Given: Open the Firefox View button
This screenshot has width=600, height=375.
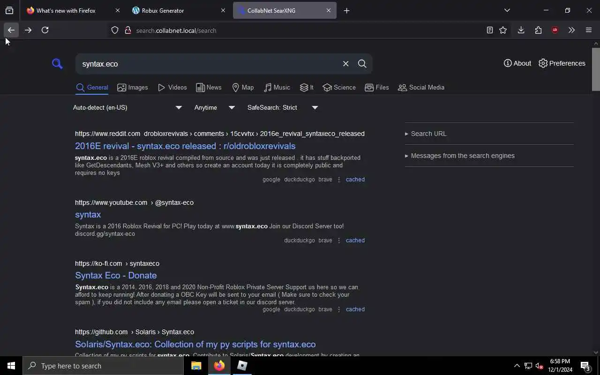Looking at the screenshot, I should coord(9,10).
